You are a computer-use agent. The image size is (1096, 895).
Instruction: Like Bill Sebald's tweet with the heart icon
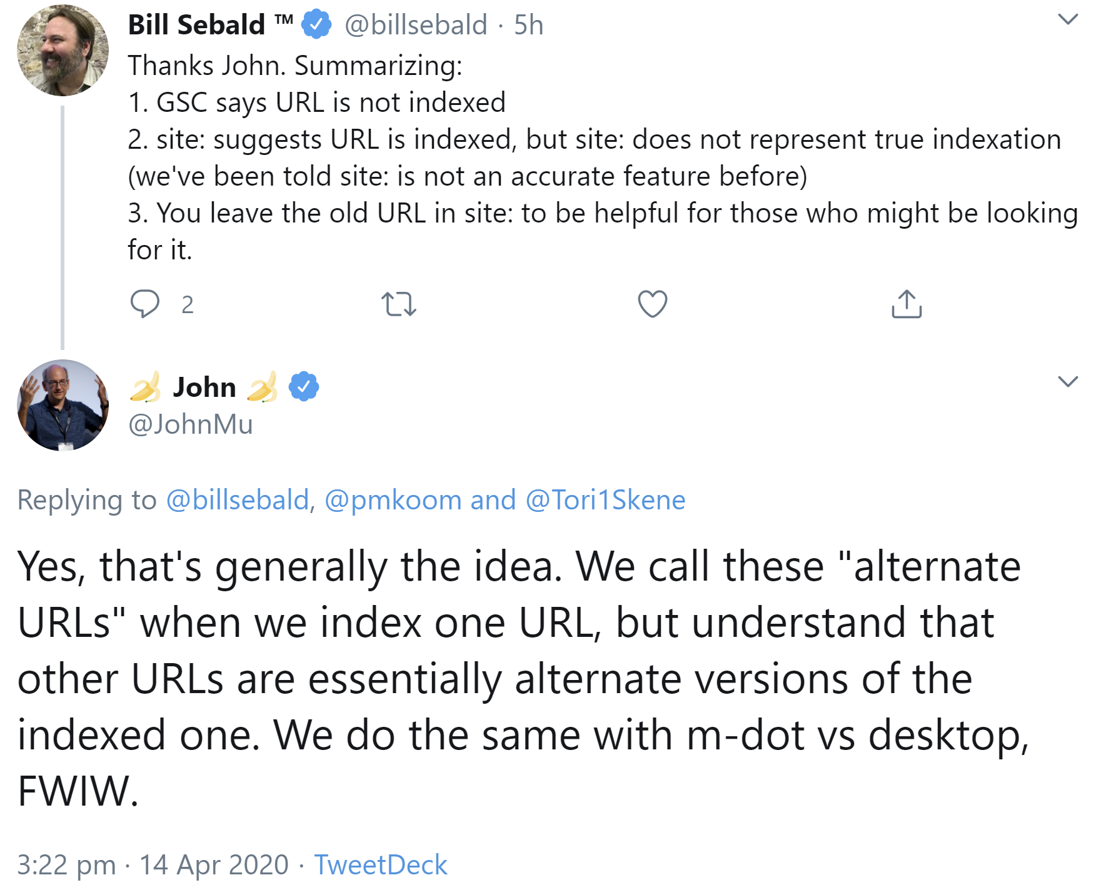[652, 304]
